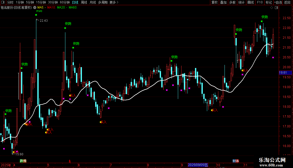Image resolution: width=293 pixels, height=168 pixels.
Task: Click the 17.00 price axis label
Action: [x=287, y=126]
